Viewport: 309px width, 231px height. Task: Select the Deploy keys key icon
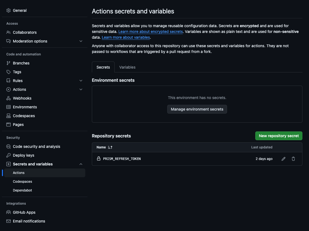(x=8, y=155)
